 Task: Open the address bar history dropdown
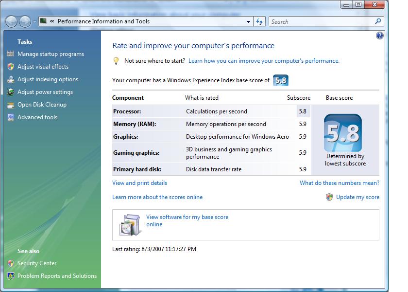248,21
